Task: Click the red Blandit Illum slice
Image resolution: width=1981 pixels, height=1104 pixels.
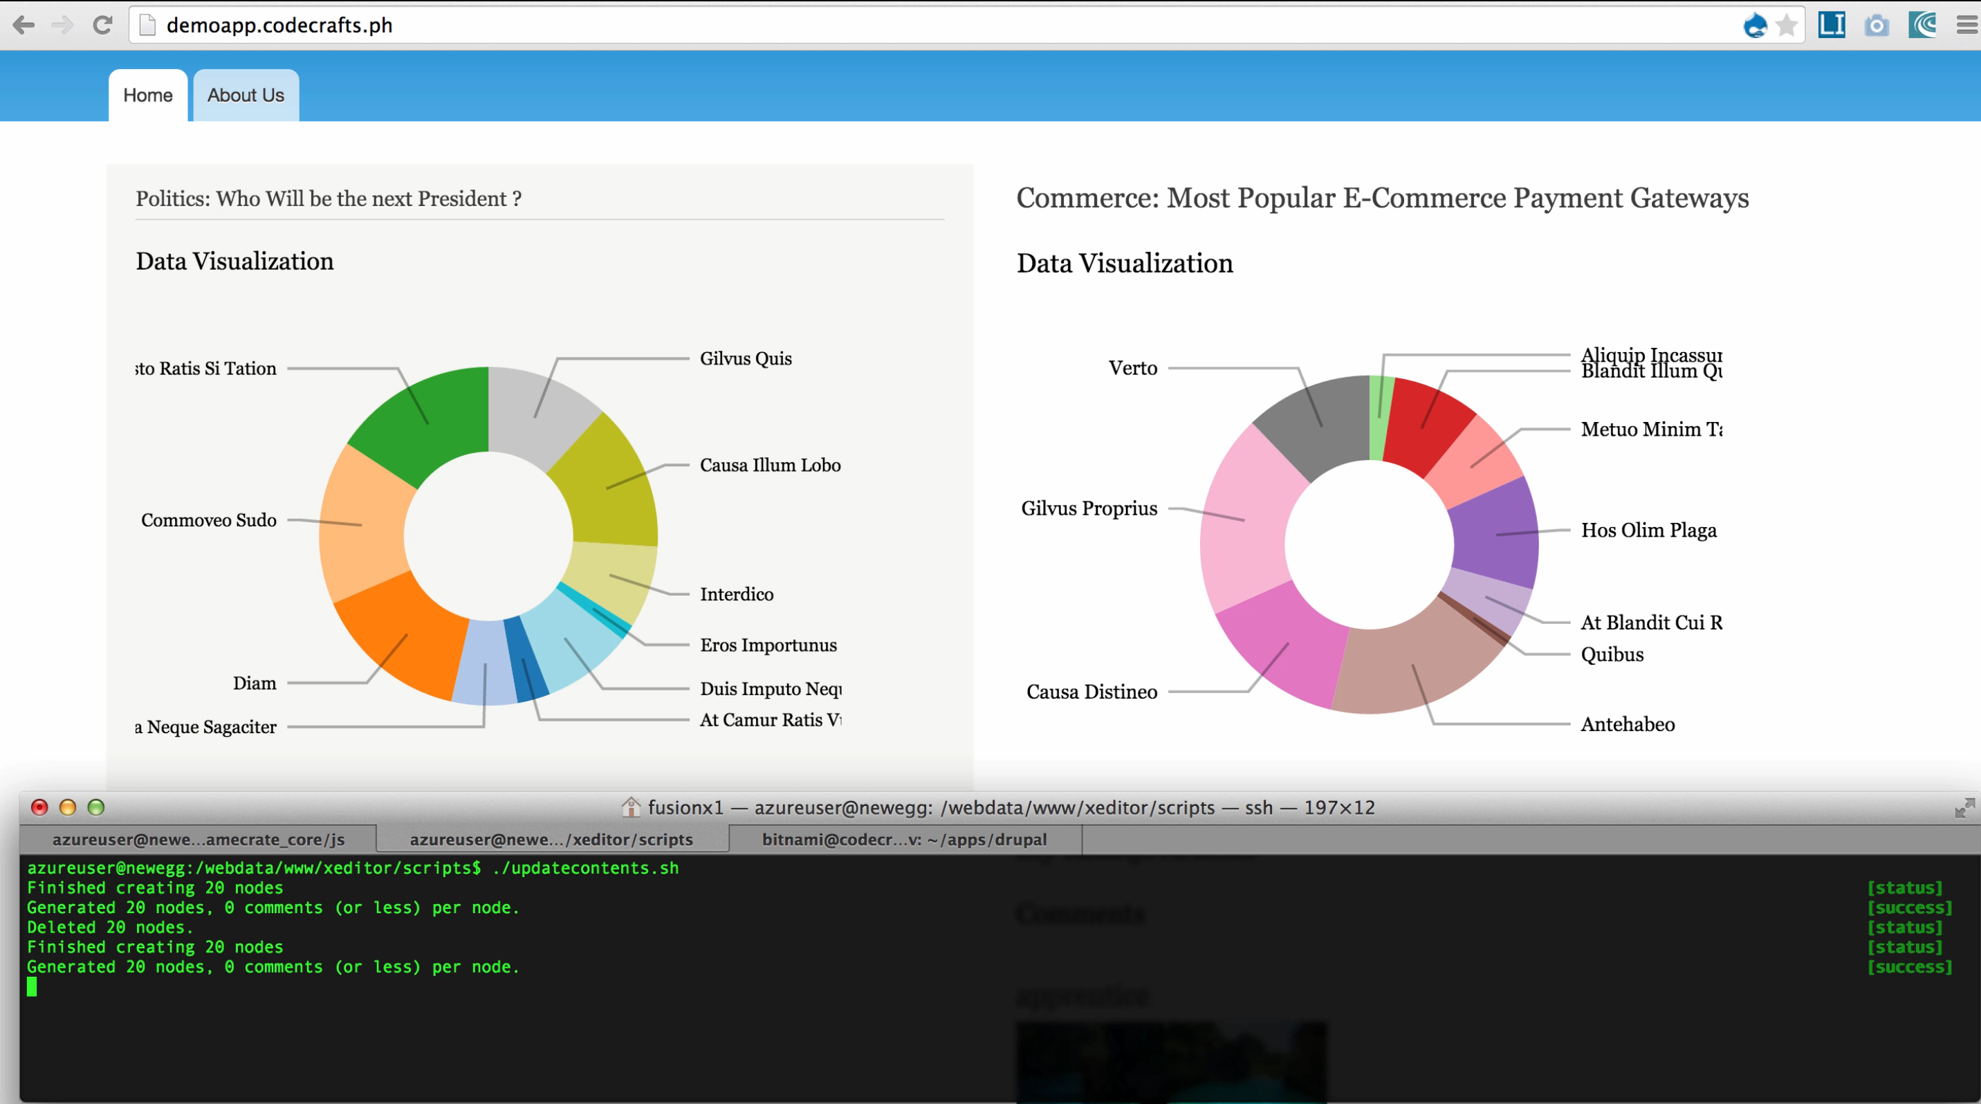Action: click(x=1423, y=427)
